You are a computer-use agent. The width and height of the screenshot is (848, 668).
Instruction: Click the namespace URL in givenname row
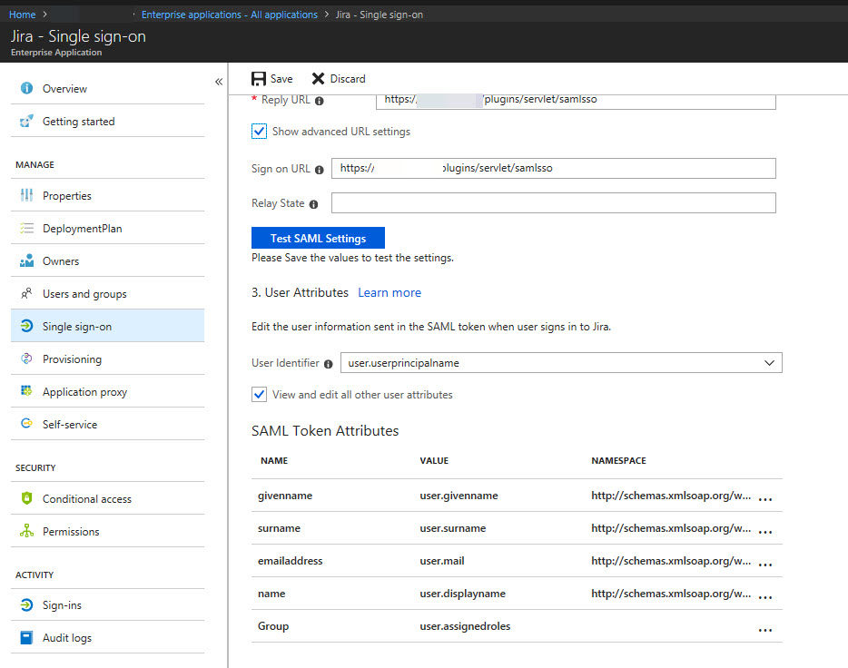tap(671, 496)
